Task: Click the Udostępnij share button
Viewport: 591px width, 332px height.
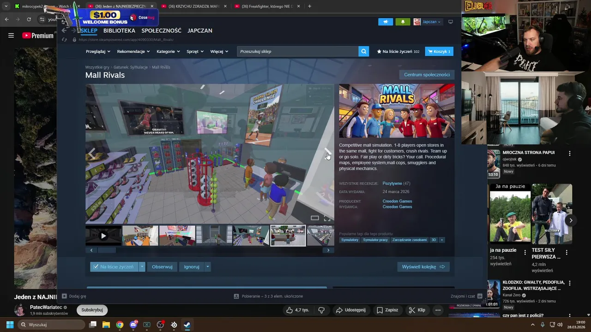Action: pos(351,310)
